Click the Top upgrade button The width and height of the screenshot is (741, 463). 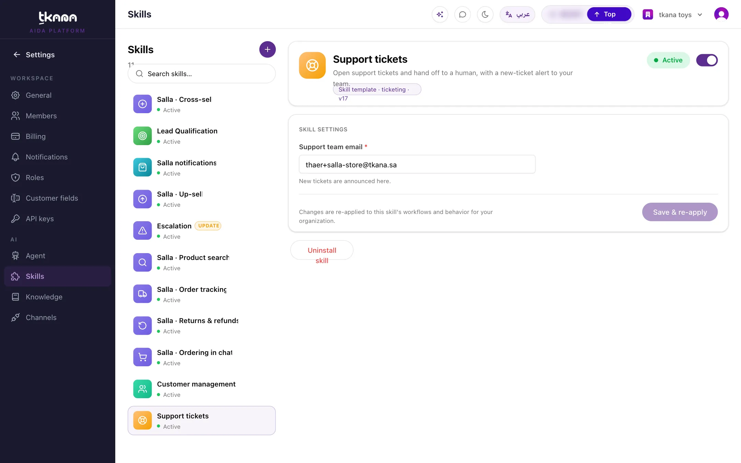(609, 14)
